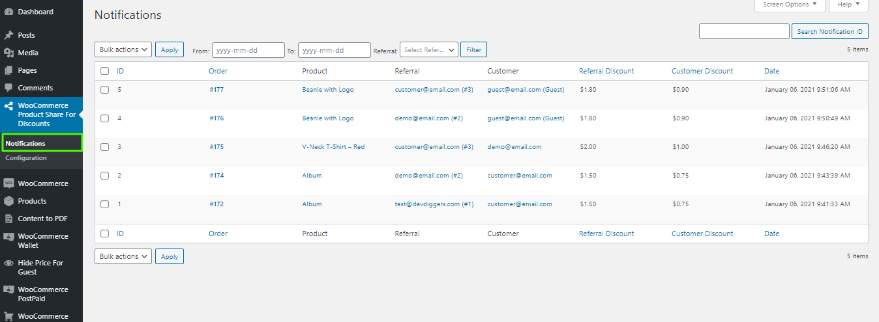Click the Product Share For Discounts share icon
The width and height of the screenshot is (879, 322).
(9, 106)
